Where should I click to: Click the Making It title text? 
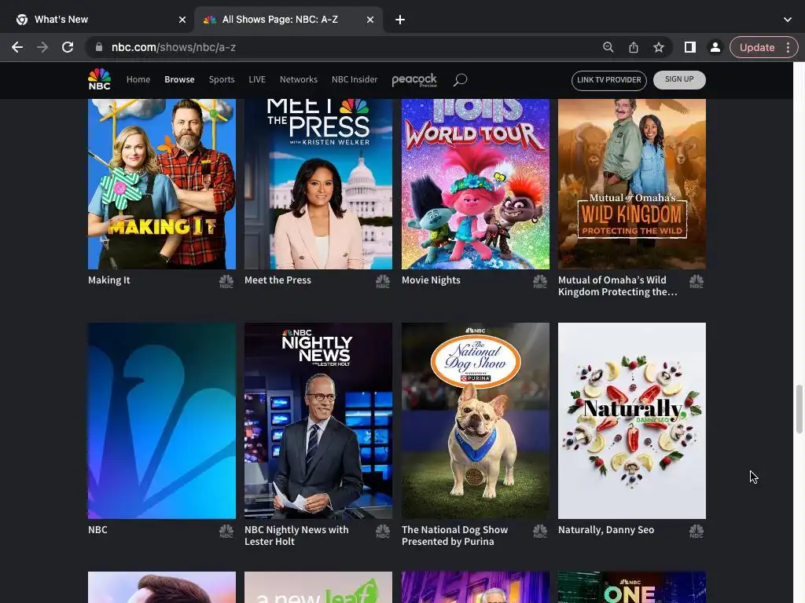(108, 280)
